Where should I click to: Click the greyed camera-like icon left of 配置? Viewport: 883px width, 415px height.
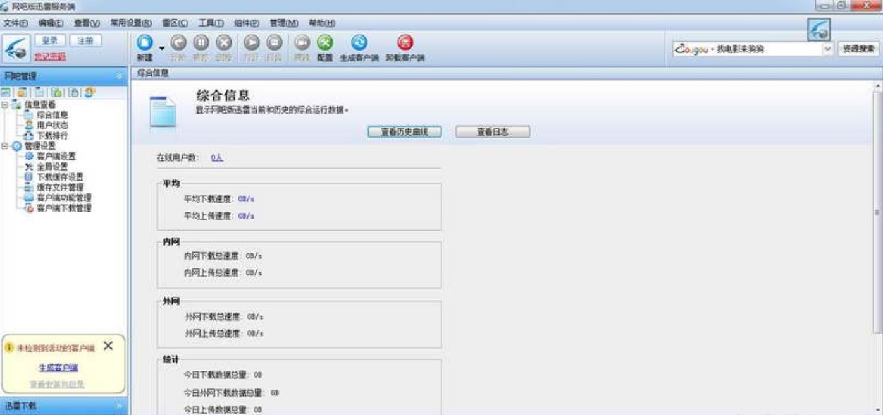pos(302,43)
